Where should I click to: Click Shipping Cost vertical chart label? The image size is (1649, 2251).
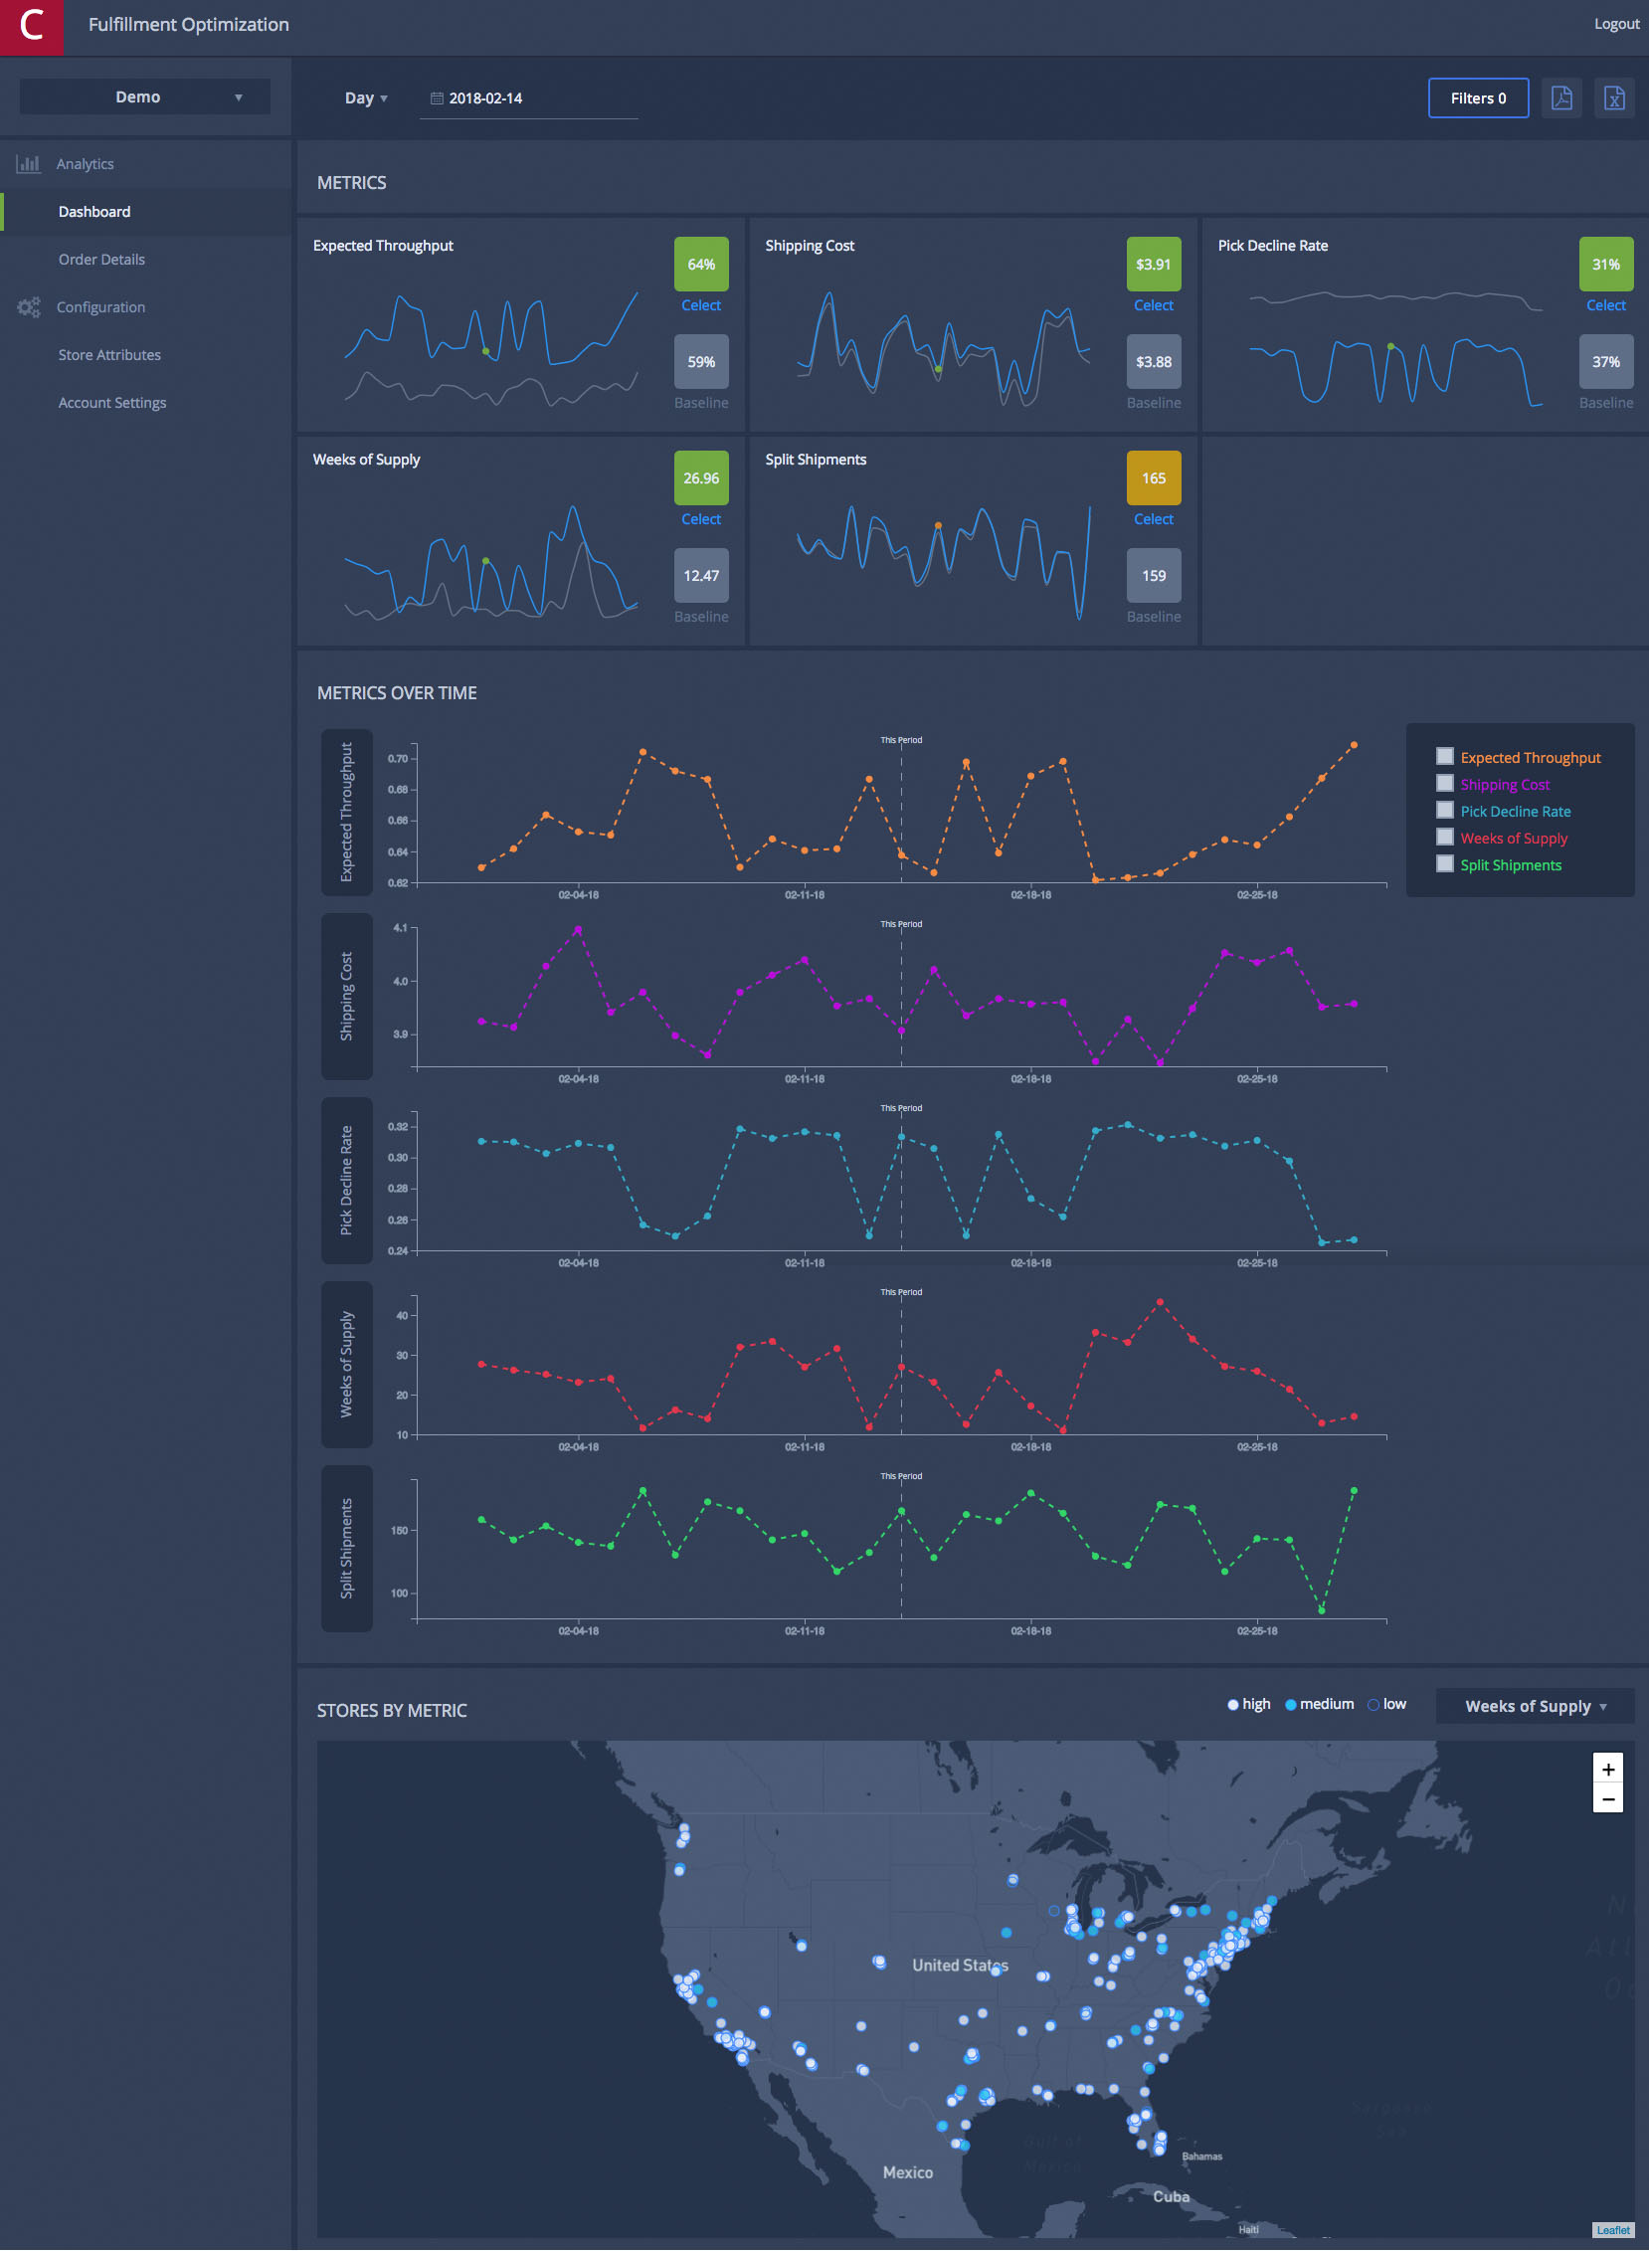[x=346, y=997]
